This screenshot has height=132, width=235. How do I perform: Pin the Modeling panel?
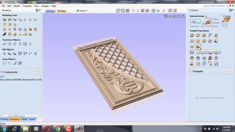point(40,10)
